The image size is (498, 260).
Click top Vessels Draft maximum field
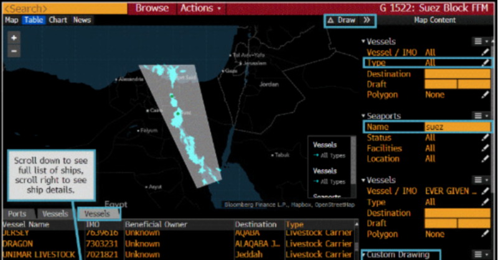[474, 84]
